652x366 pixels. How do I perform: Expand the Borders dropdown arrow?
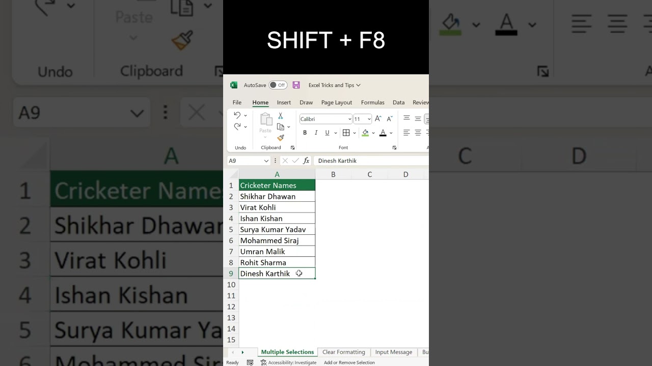point(355,133)
